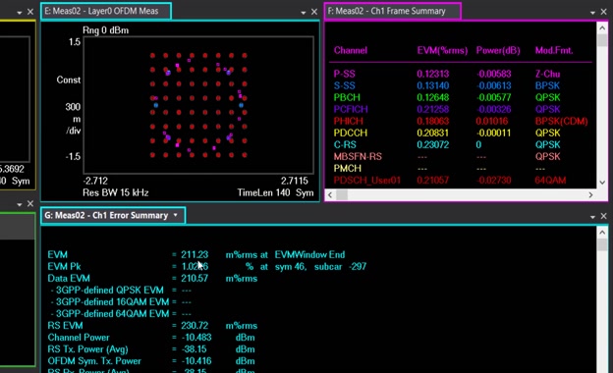The width and height of the screenshot is (613, 373).
Task: Close the Ch1 Error Summary panel
Action: pos(603,216)
